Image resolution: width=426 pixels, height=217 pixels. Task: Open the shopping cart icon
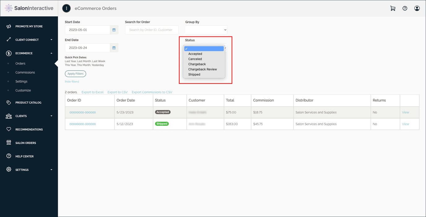tap(393, 8)
